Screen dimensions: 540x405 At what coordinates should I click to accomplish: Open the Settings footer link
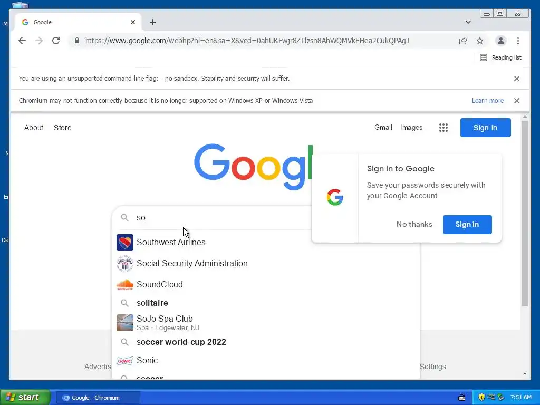pos(433,367)
